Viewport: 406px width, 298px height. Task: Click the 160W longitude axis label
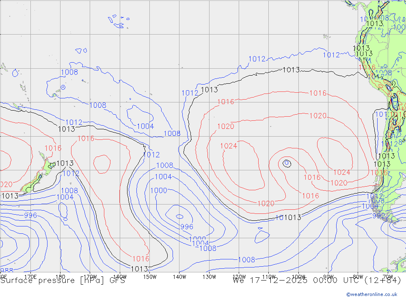point(120,277)
